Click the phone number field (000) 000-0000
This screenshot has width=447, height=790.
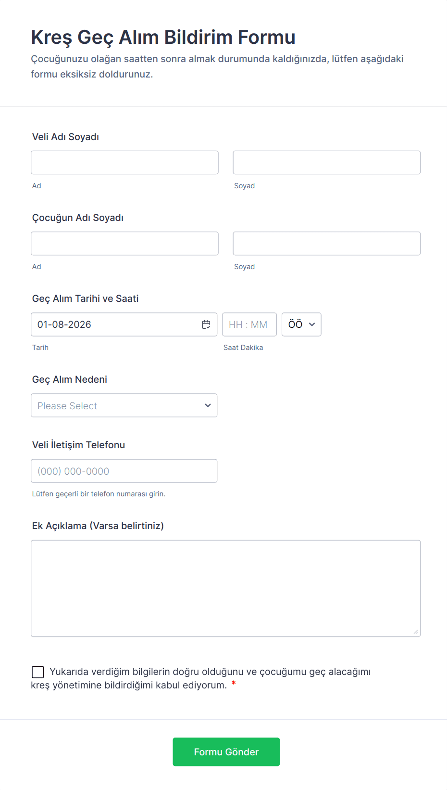click(124, 471)
